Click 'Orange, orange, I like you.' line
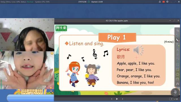 tap(139, 76)
